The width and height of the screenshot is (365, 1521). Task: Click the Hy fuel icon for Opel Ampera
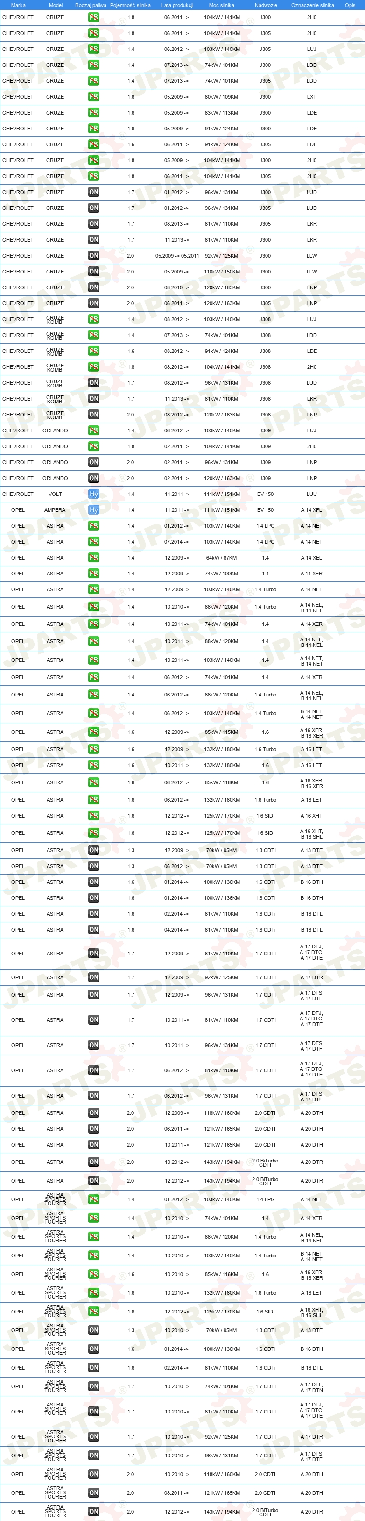[x=94, y=510]
